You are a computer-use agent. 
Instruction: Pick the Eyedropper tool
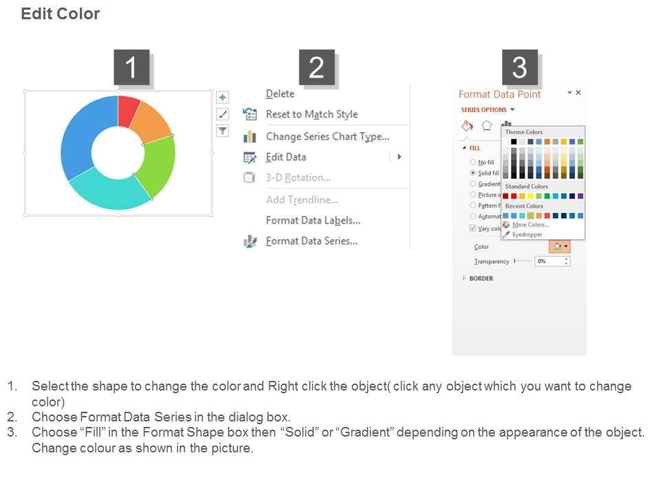pos(507,234)
